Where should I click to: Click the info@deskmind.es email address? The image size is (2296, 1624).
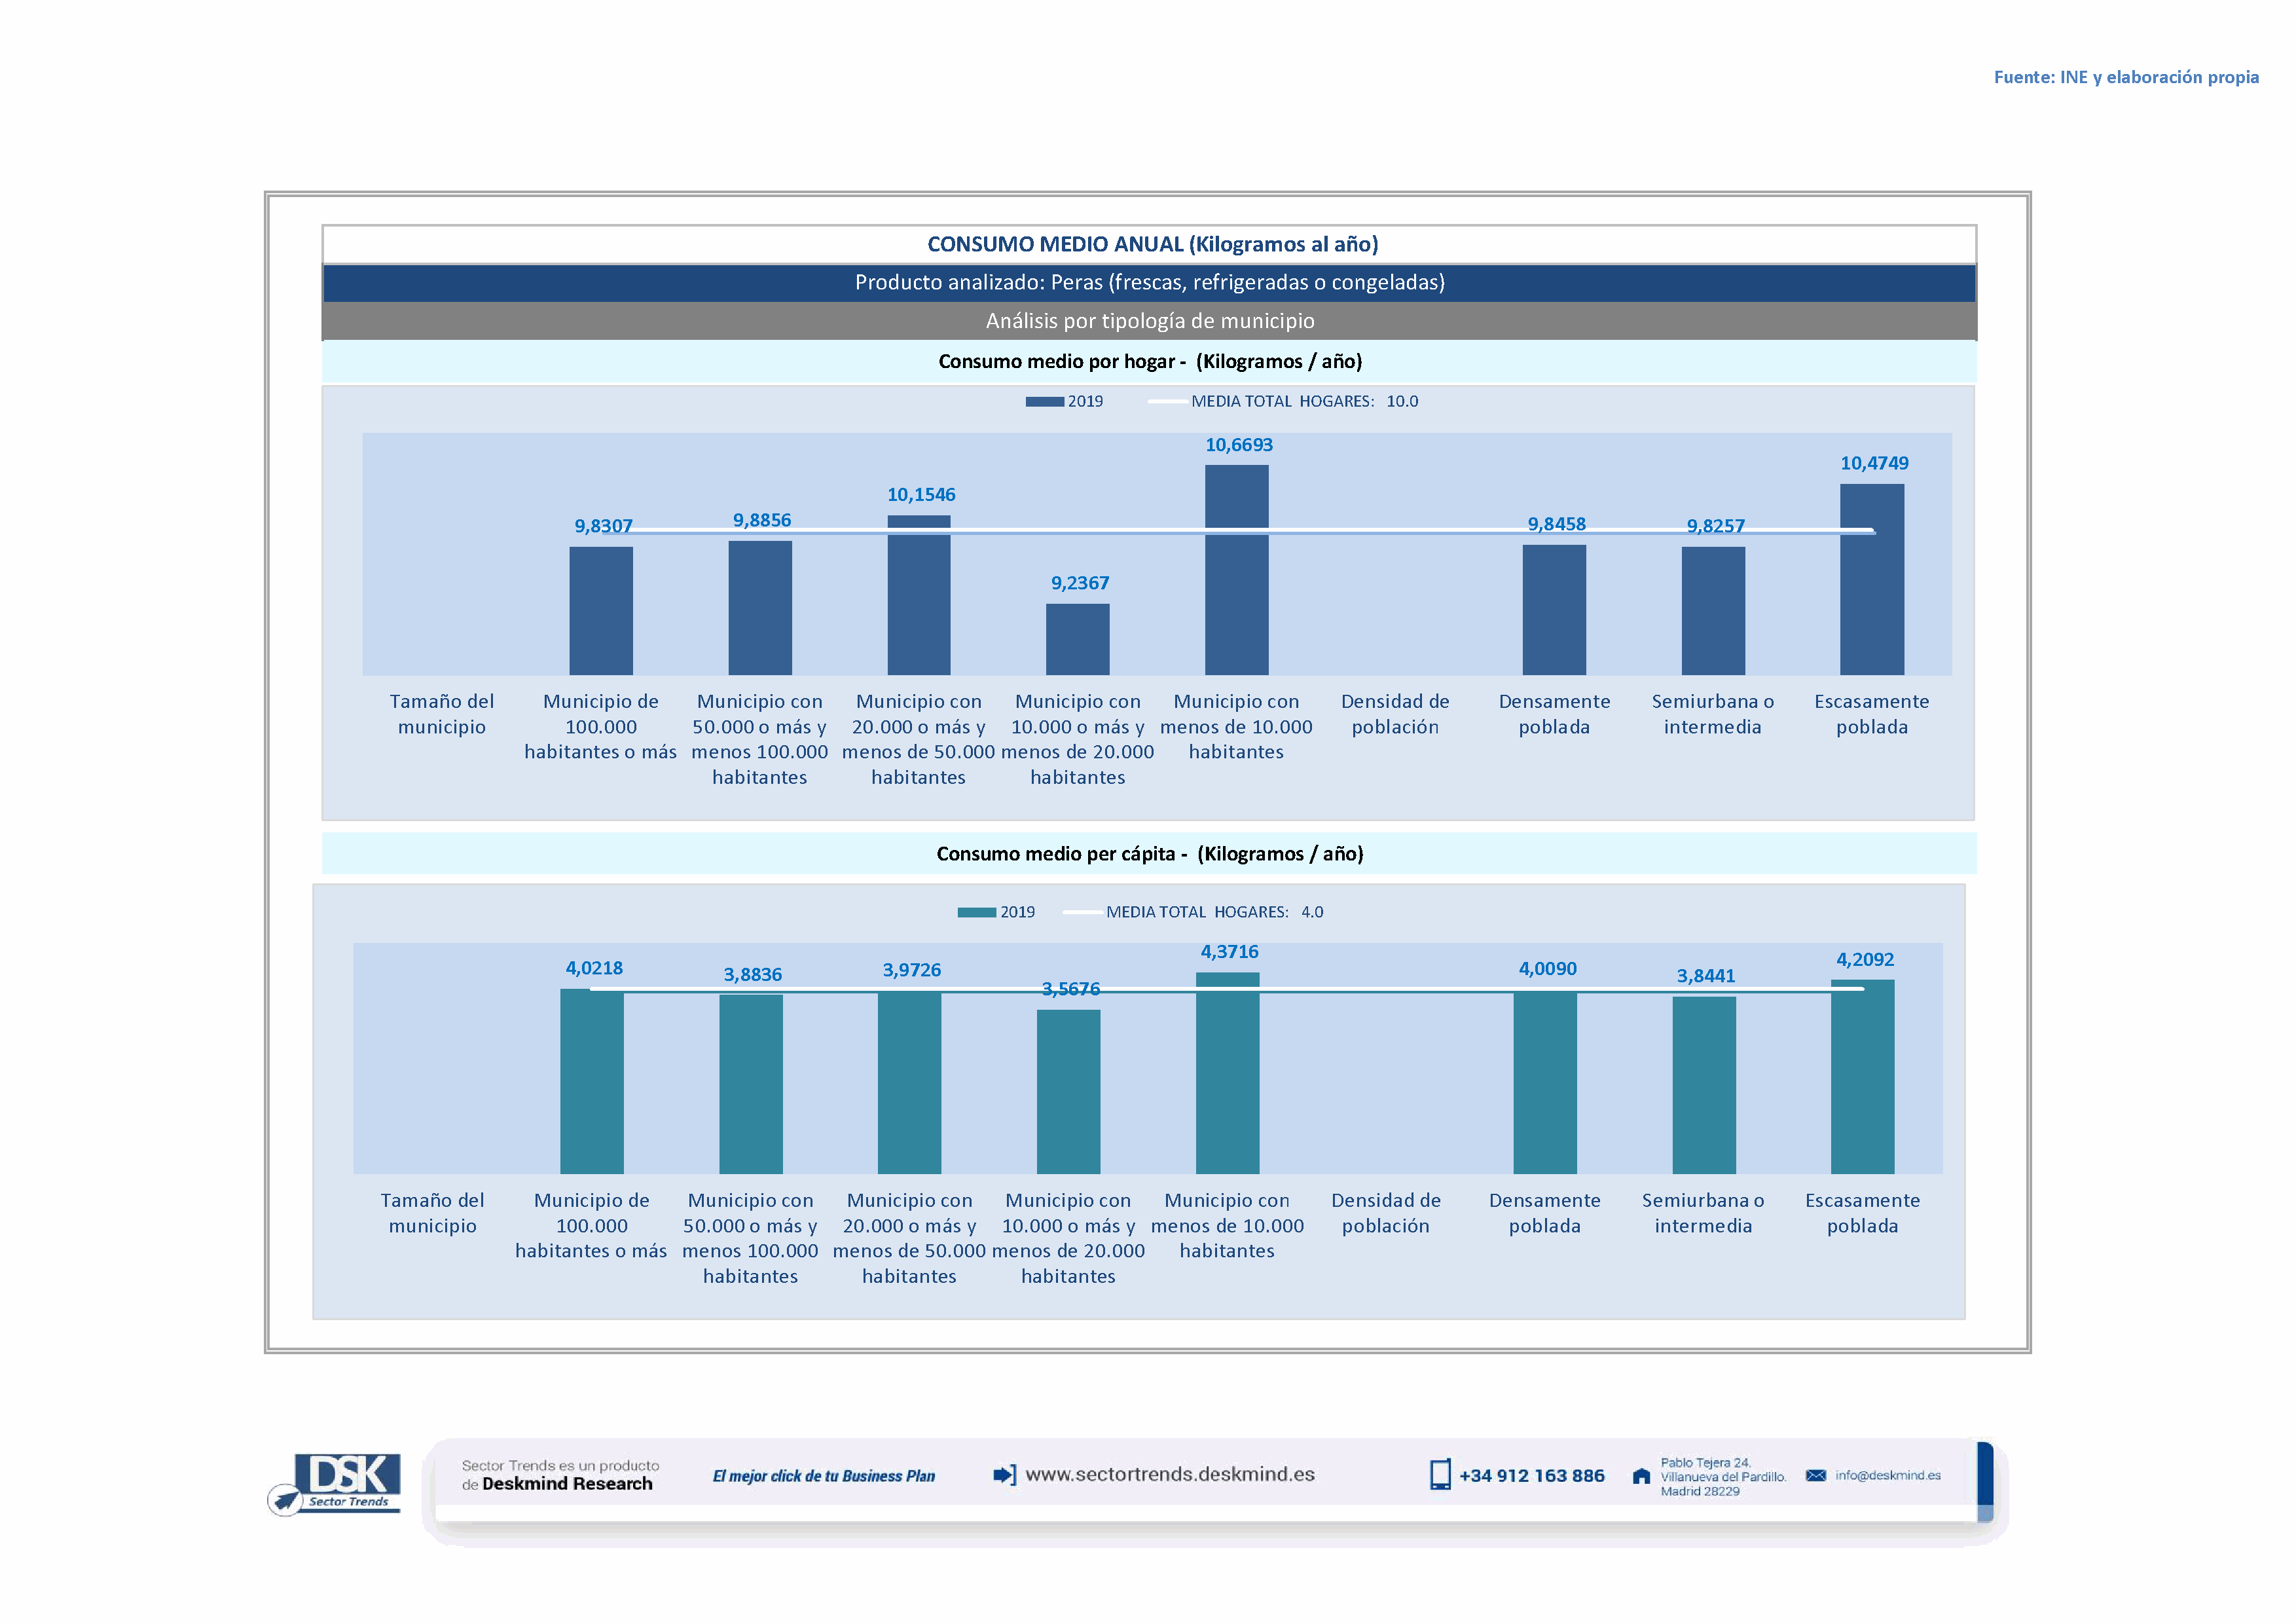click(x=1887, y=1475)
